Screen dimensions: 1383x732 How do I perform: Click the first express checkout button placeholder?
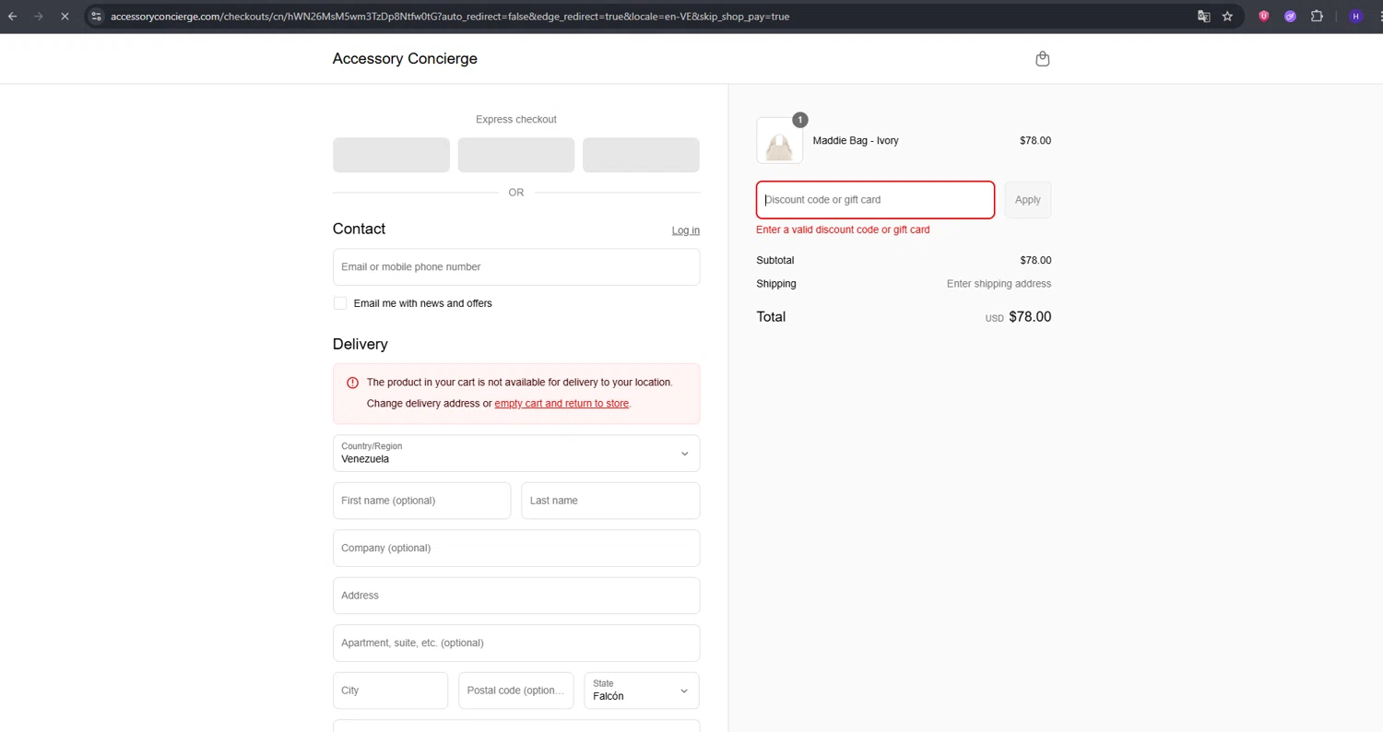[x=391, y=155]
